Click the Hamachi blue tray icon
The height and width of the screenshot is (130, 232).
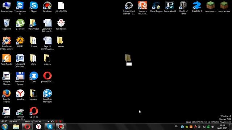tap(182, 127)
